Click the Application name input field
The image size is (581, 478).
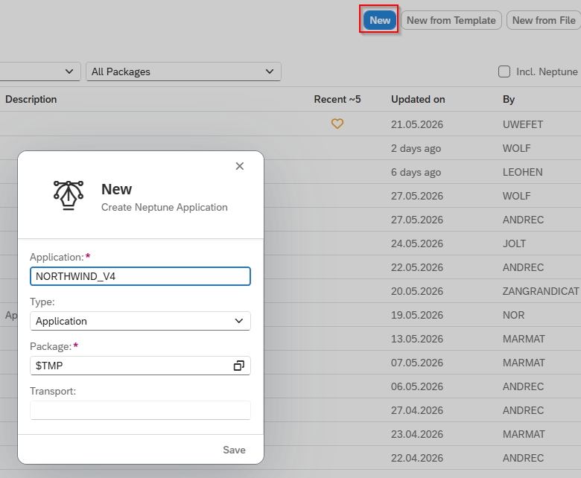click(x=140, y=276)
